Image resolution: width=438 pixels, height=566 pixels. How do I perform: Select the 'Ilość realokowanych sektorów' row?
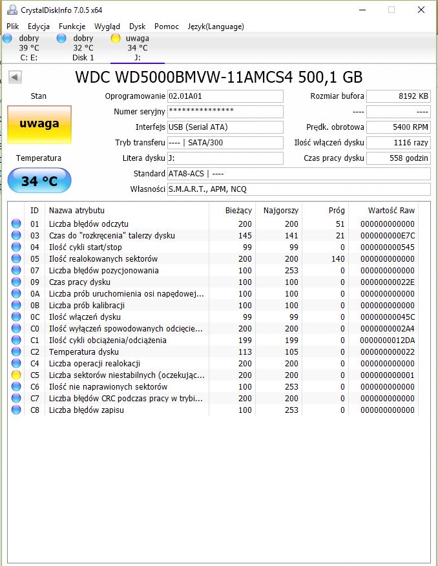tap(213, 258)
